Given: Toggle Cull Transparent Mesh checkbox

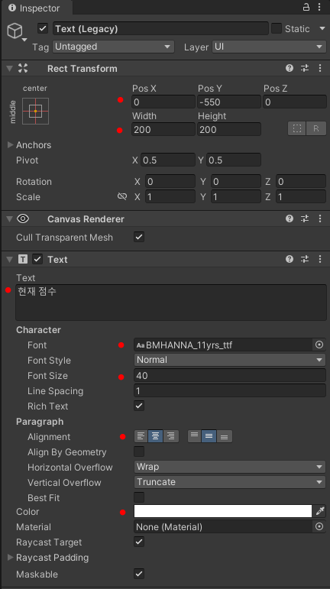Looking at the screenshot, I should coord(139,237).
